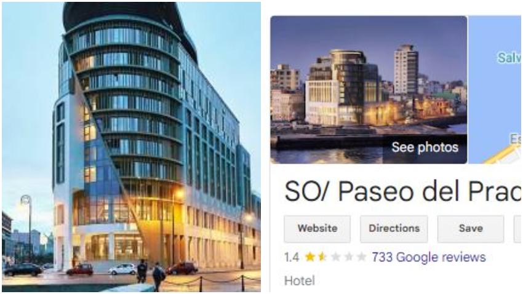Click the Salv label on the map
Viewport: 523px width, 294px height.
click(509, 58)
